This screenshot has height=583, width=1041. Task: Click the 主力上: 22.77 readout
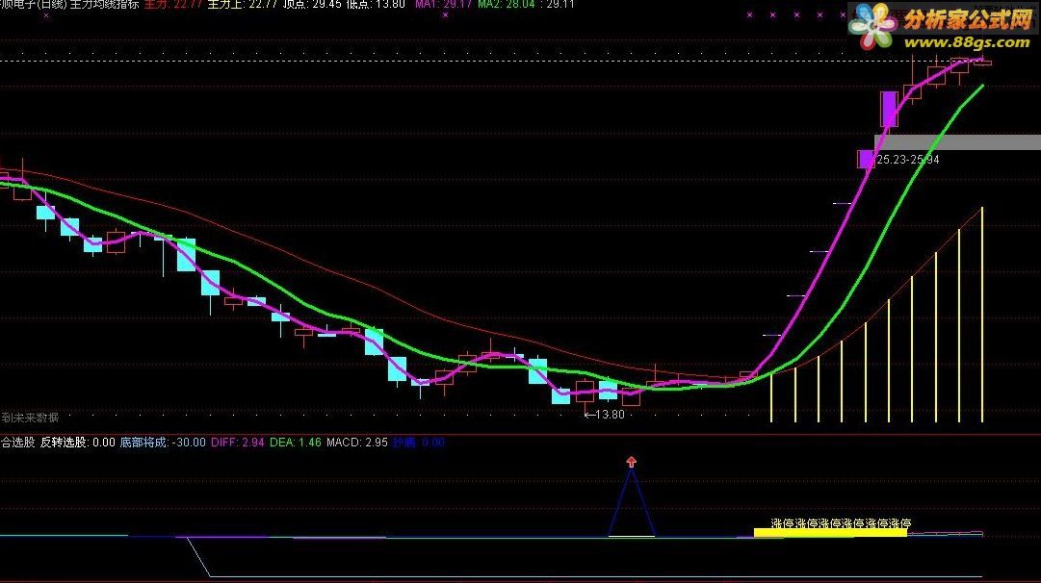tap(243, 4)
